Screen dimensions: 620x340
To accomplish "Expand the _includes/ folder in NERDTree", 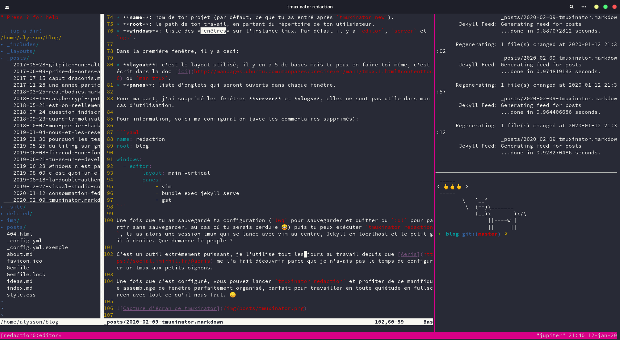I will pyautogui.click(x=23, y=44).
